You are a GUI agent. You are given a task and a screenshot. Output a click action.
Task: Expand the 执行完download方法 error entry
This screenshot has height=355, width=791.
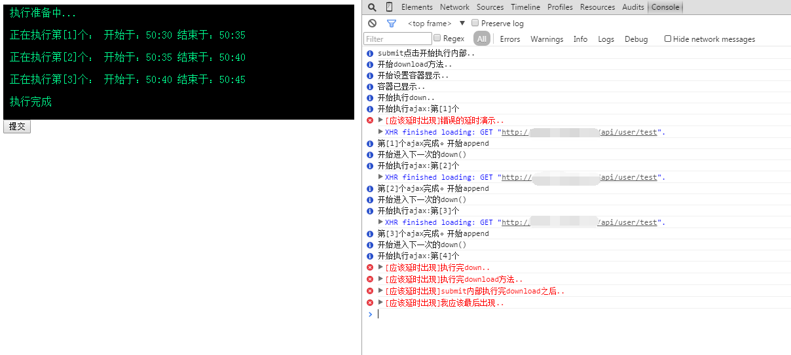pyautogui.click(x=381, y=279)
